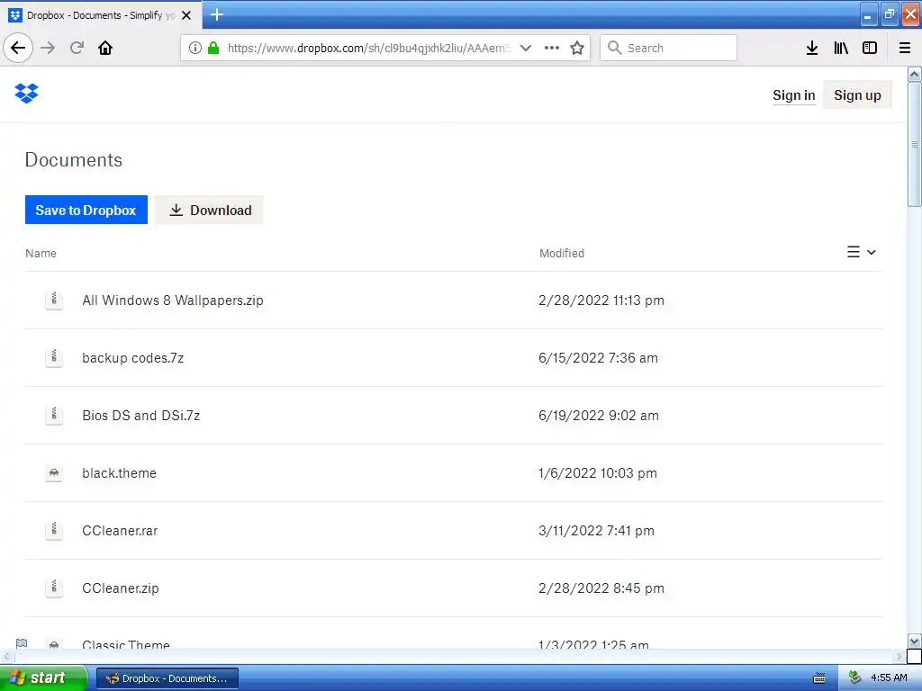Click the browser forward arrow

pyautogui.click(x=48, y=48)
